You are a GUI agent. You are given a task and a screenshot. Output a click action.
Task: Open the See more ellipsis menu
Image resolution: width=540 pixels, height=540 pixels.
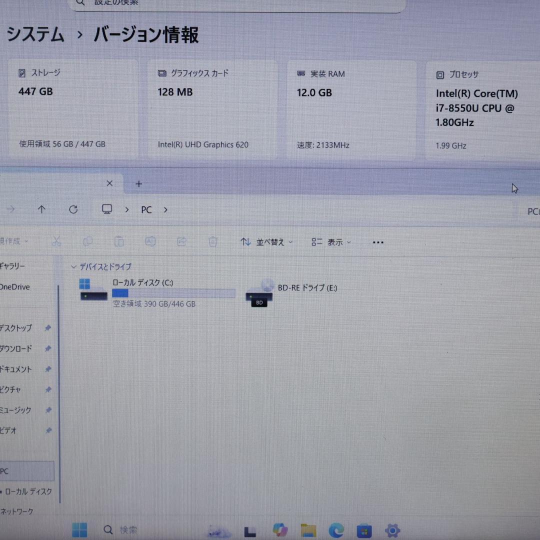(378, 242)
